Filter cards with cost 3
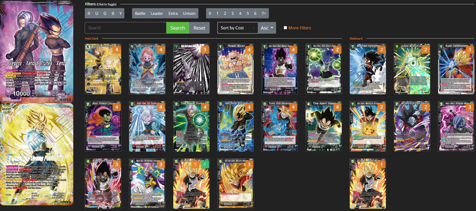476x211 pixels. pyautogui.click(x=232, y=13)
